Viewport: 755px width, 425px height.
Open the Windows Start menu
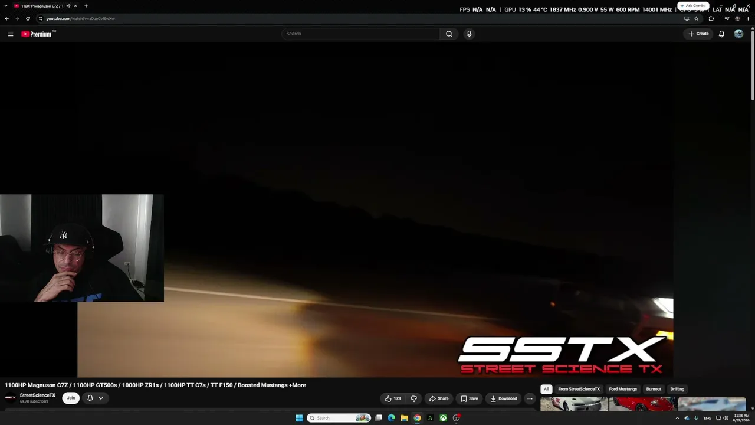pyautogui.click(x=299, y=418)
